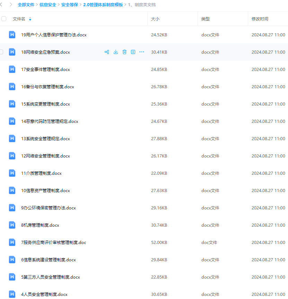Open the 信息安全 breadcrumb folder

click(x=48, y=4)
